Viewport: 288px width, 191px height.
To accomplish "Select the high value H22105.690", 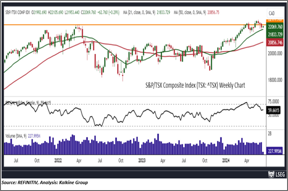I will tap(56, 13).
